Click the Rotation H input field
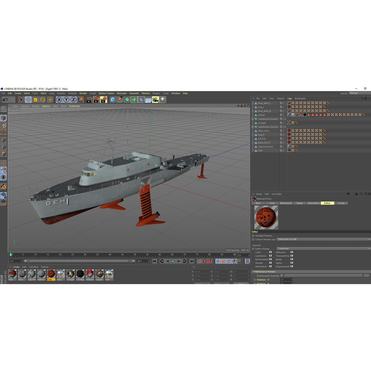The width and height of the screenshot is (371, 371). [286, 280]
